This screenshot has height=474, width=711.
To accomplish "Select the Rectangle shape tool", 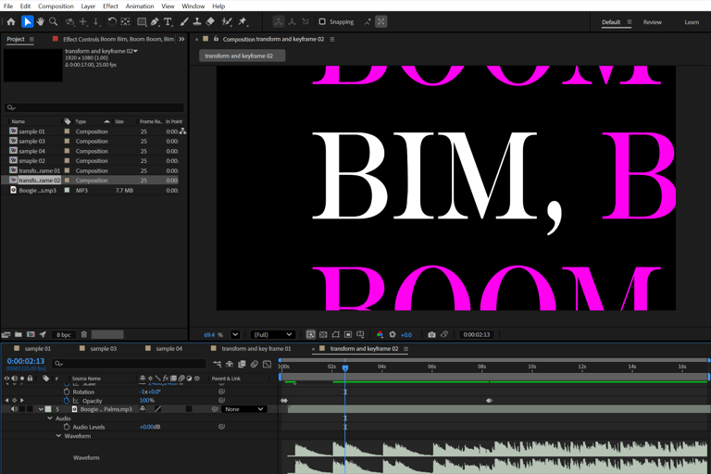I will coord(142,21).
